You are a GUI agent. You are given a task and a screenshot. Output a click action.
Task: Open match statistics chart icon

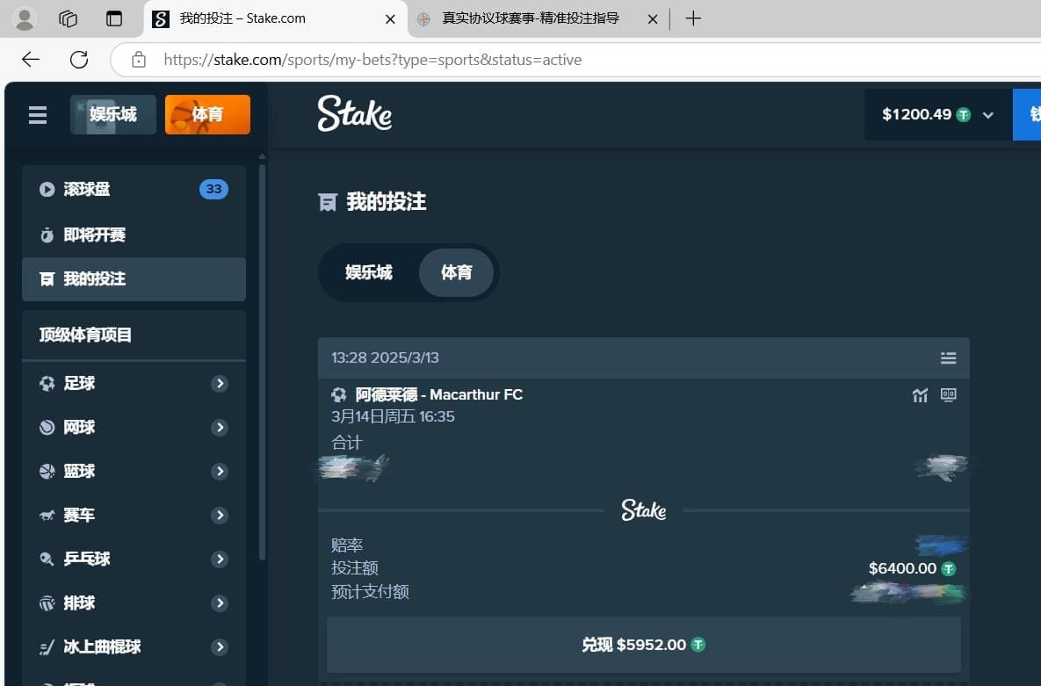[x=920, y=395]
